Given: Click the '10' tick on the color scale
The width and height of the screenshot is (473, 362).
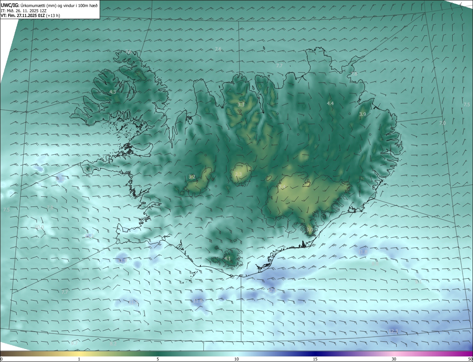Looking at the screenshot, I should (x=236, y=359).
